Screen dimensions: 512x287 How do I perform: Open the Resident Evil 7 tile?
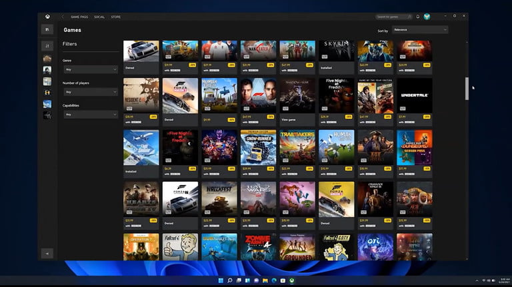tap(141, 96)
